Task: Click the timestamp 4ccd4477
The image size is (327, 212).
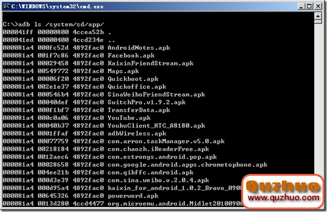Action: coord(88,204)
